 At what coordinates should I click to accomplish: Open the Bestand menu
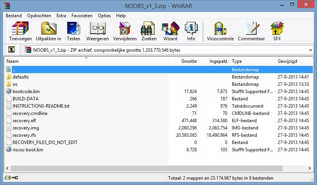(13, 16)
